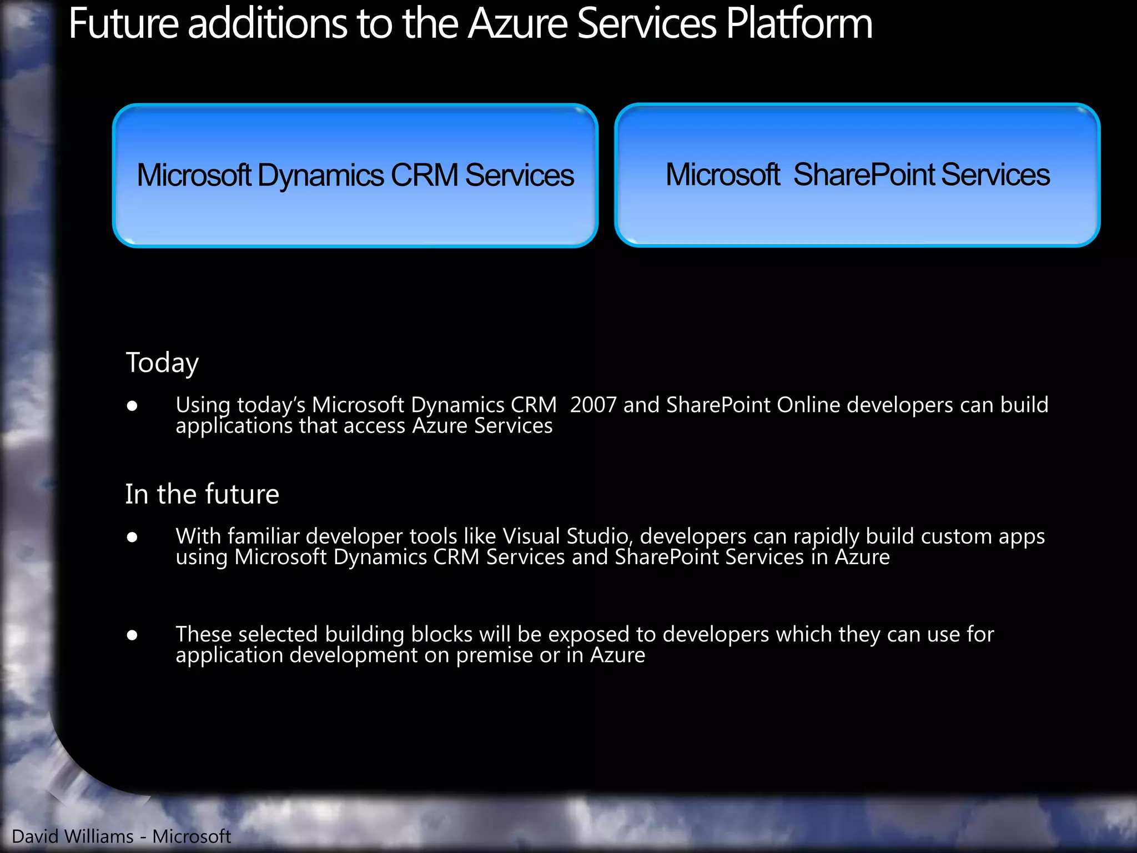Select the bullet beginning 'With familiar developer tools'
1137x853 pixels.
coord(610,546)
